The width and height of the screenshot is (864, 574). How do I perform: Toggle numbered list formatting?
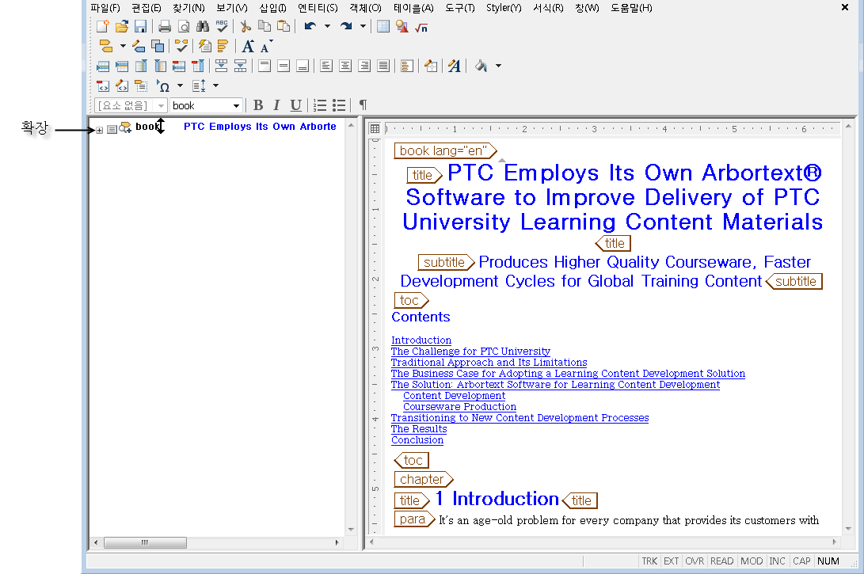(320, 105)
